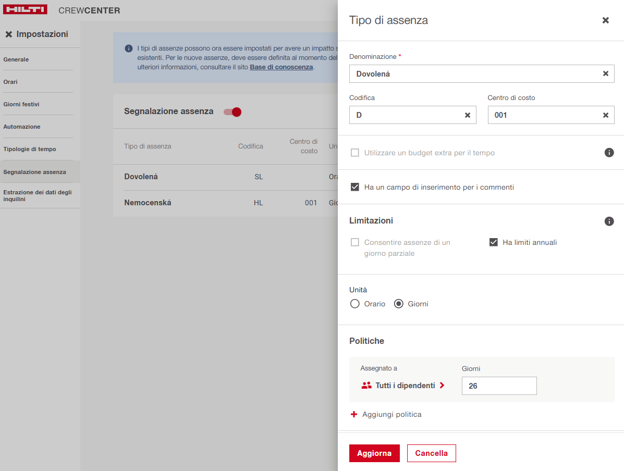Select the Orario unit radio button
Screen dimensions: 624x471
[x=355, y=304]
